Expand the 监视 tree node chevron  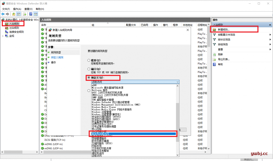coord(3,36)
